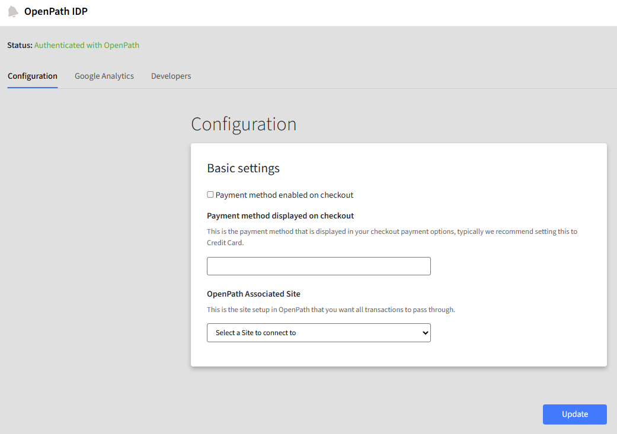Click the Configuration page heading
The image size is (617, 434).
(x=244, y=124)
